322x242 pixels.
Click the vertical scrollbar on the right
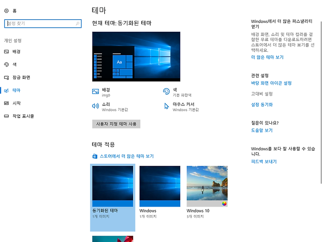point(321,103)
